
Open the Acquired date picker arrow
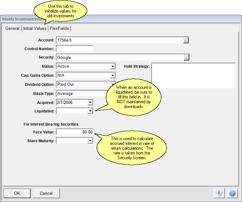90,102
